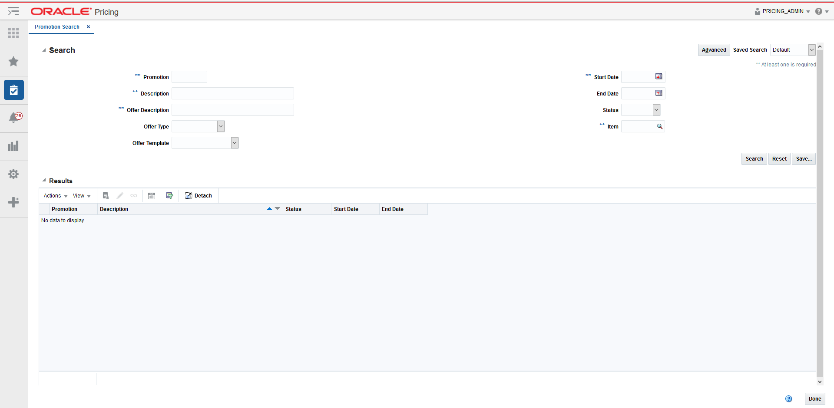Open the Offer Type dropdown
834x408 pixels.
click(221, 126)
